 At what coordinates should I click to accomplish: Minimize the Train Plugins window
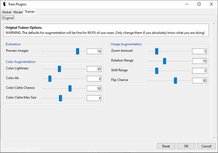pyautogui.click(x=187, y=4)
